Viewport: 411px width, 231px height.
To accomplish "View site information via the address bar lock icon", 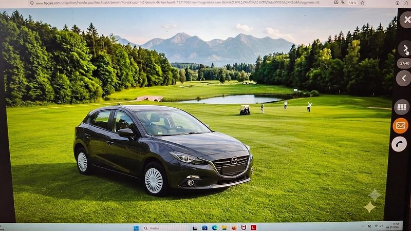I will (32, 3).
